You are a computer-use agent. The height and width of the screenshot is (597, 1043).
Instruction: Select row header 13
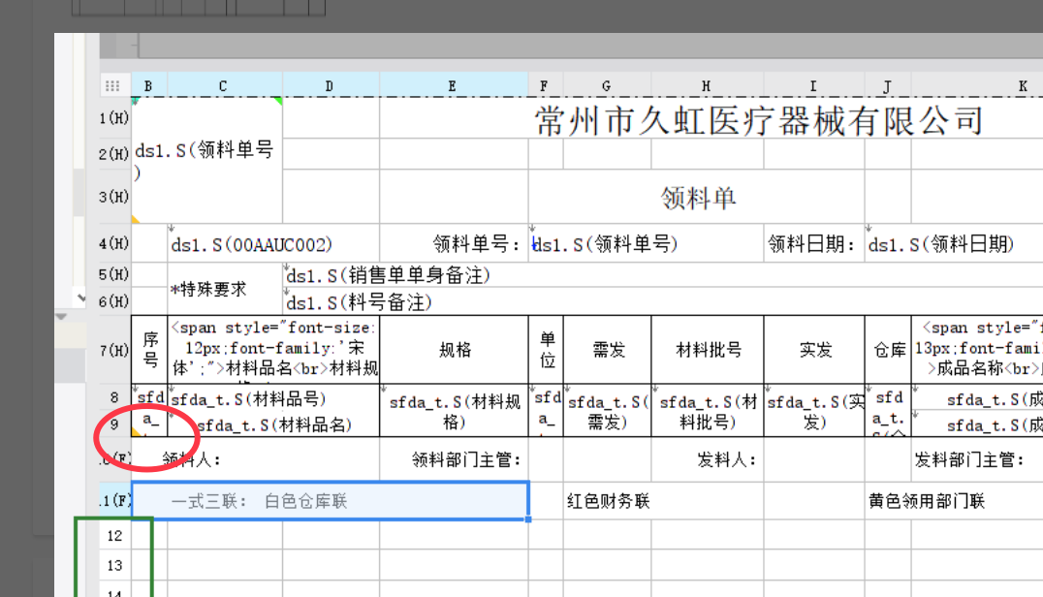point(114,565)
